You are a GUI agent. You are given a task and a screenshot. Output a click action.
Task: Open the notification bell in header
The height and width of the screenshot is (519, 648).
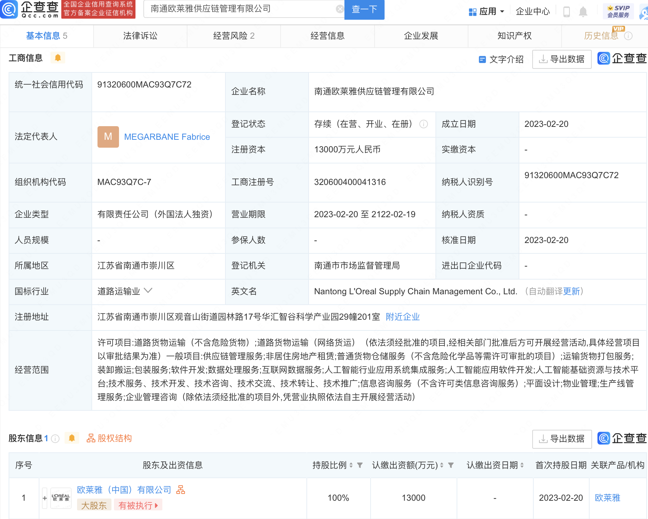pyautogui.click(x=583, y=12)
